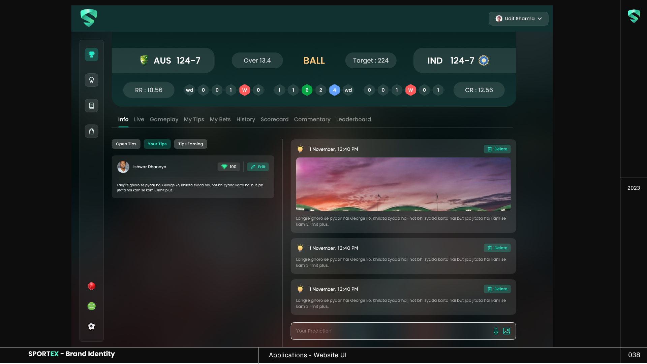The image size is (647, 364).
Task: Open the shopping bag sidebar icon
Action: (x=91, y=131)
